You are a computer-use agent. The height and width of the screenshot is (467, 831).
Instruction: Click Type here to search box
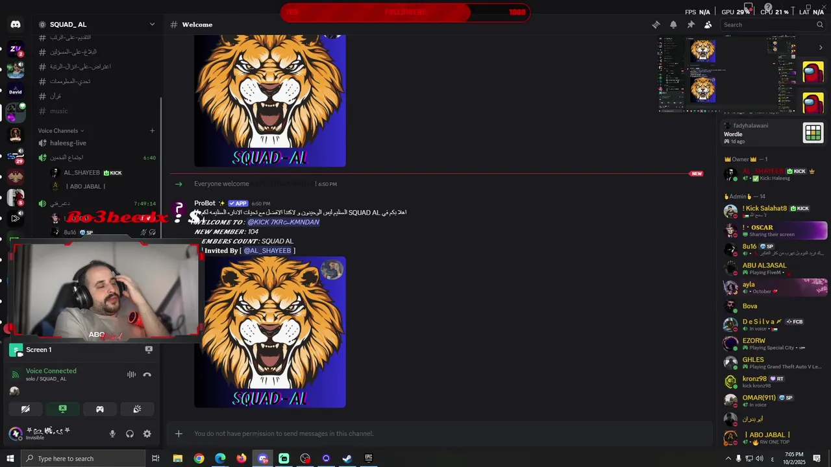[x=82, y=459]
